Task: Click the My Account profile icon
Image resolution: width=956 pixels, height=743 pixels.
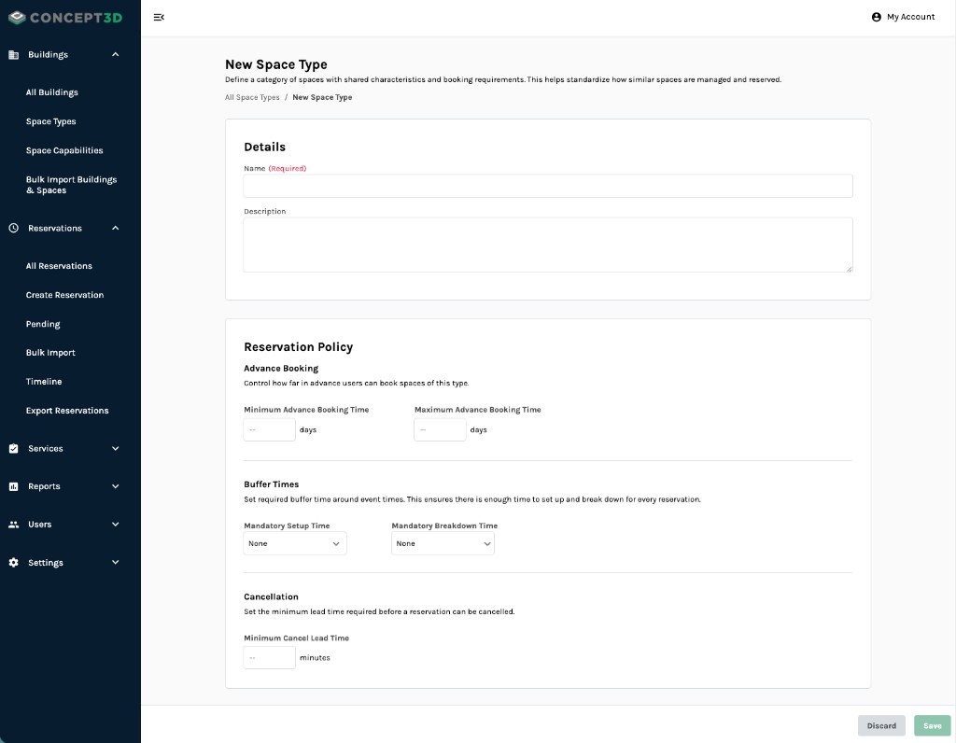Action: pyautogui.click(x=876, y=17)
